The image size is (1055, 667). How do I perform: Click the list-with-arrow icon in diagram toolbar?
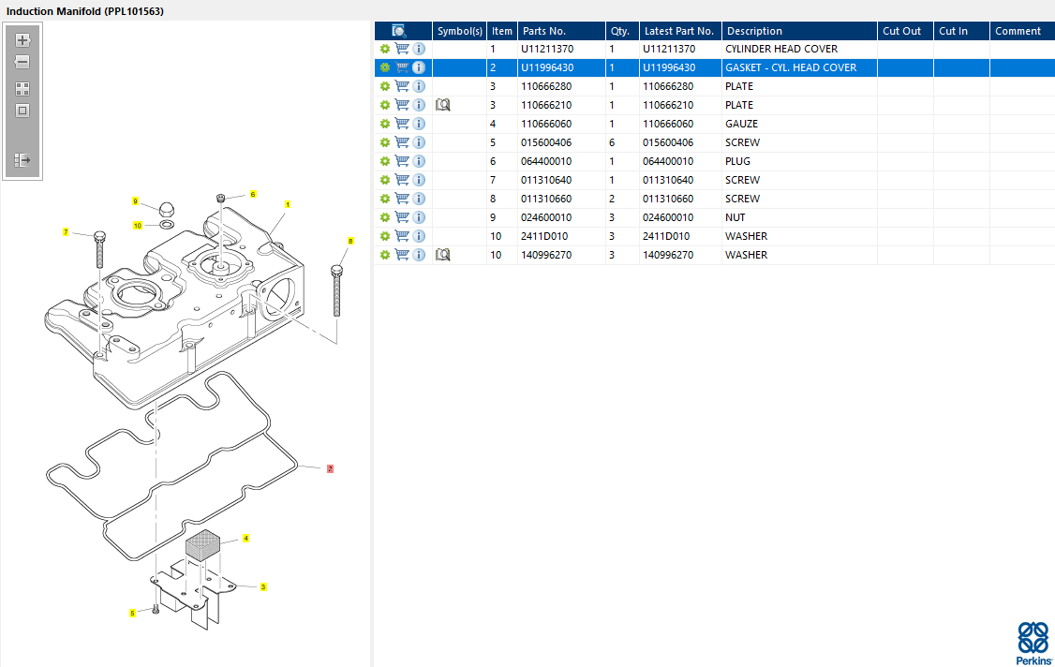(22, 161)
